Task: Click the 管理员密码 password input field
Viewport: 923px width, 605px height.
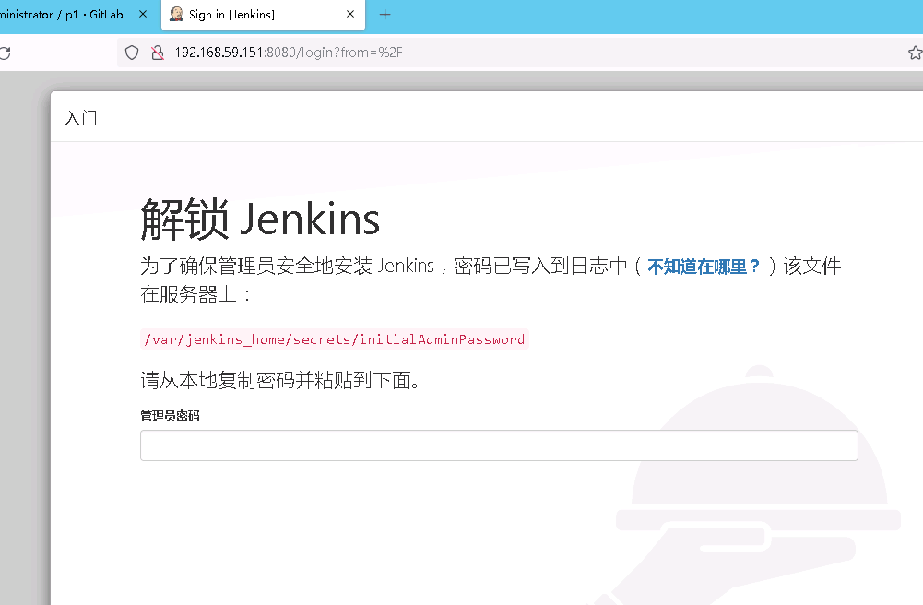Action: tap(499, 445)
